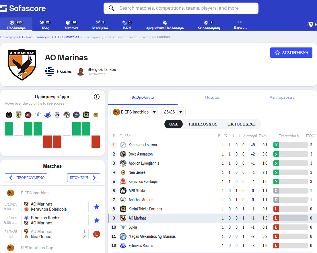Click the loss indicator in Ethnikos Rachis row
Screen dimensions: 317x253
point(276,246)
